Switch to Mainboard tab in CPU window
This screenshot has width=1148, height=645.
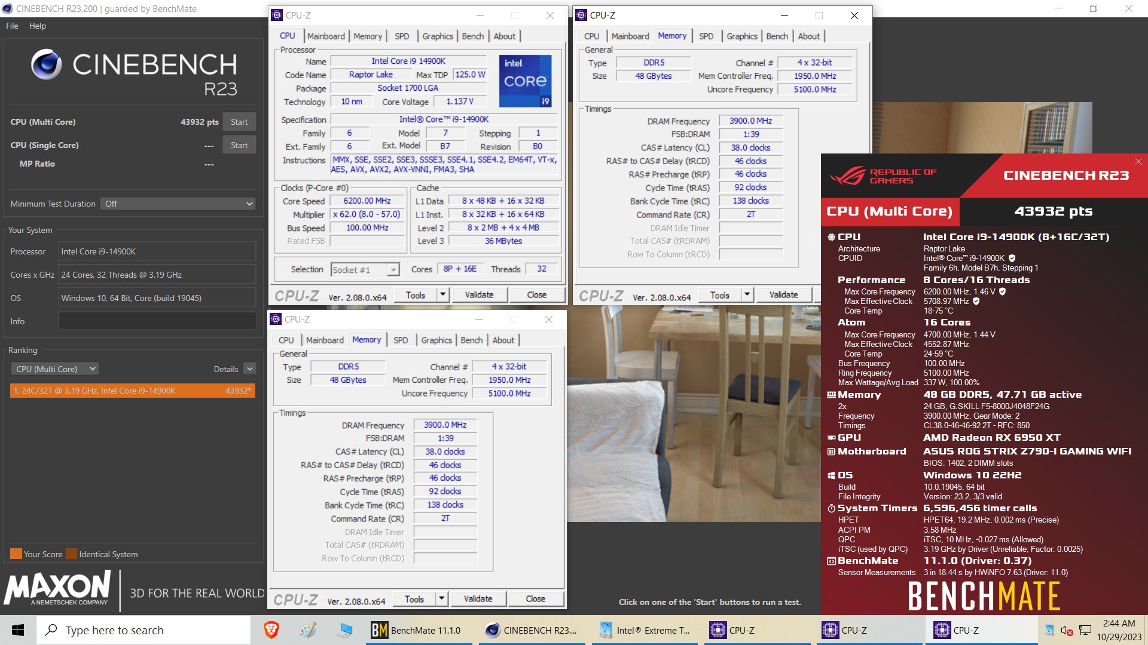[x=326, y=36]
